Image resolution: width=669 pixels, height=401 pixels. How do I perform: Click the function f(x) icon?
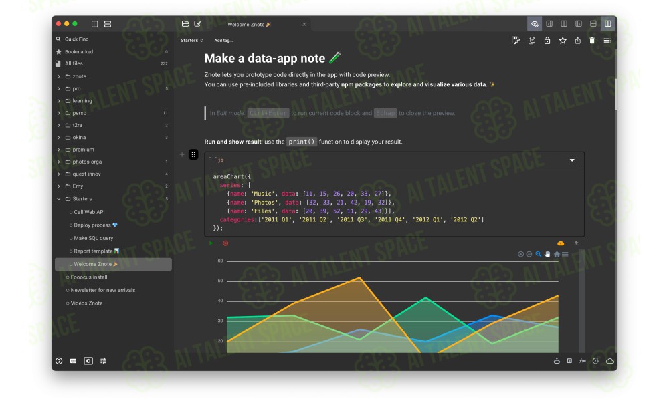click(x=583, y=361)
